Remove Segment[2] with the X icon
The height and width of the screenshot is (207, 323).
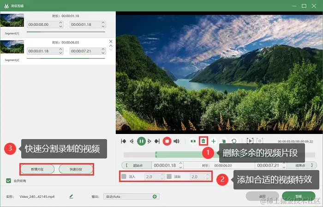point(111,42)
